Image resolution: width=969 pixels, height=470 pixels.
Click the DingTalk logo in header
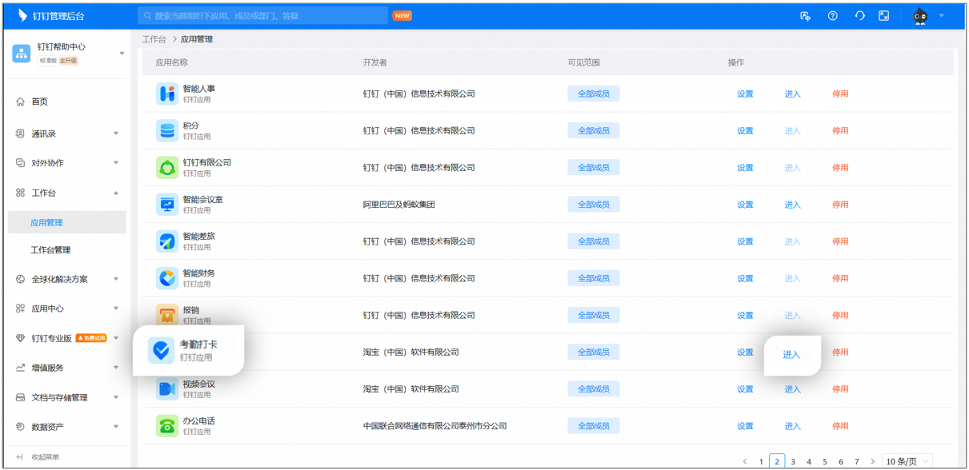(x=22, y=15)
